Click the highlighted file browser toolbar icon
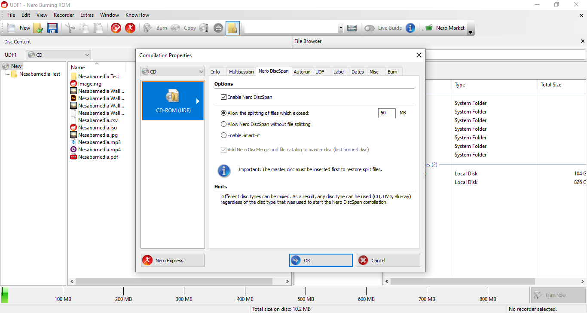587x313 pixels. [232, 28]
